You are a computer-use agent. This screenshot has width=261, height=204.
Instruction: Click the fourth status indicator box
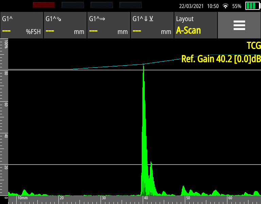[131, 5]
